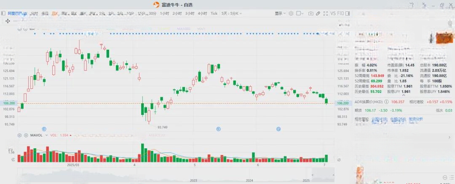Click the first earnings event marker
The image size is (455, 184).
(44, 129)
